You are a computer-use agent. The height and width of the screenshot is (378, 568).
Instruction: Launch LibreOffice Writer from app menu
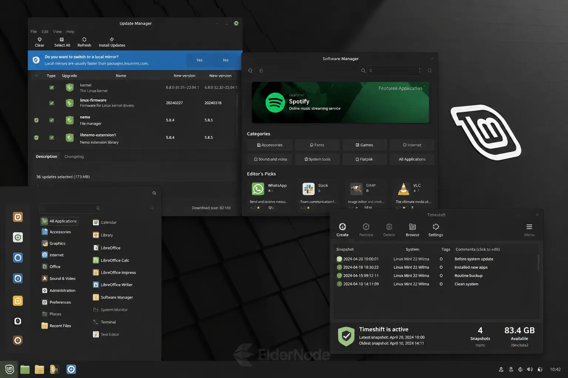(x=112, y=285)
